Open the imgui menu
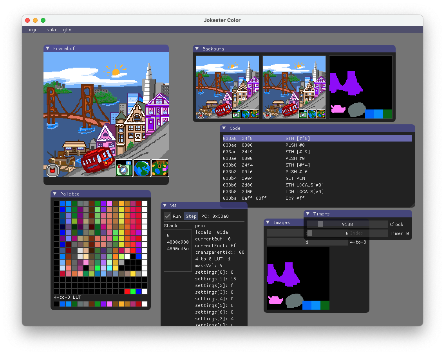Image resolution: width=445 pixels, height=355 pixels. [x=33, y=30]
